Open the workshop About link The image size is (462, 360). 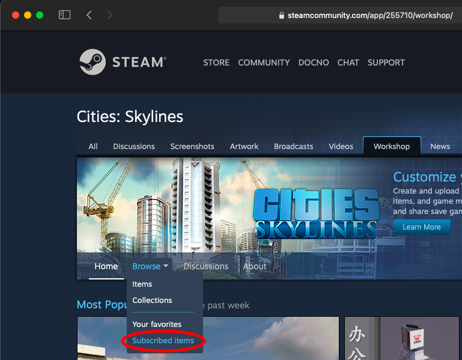[255, 266]
